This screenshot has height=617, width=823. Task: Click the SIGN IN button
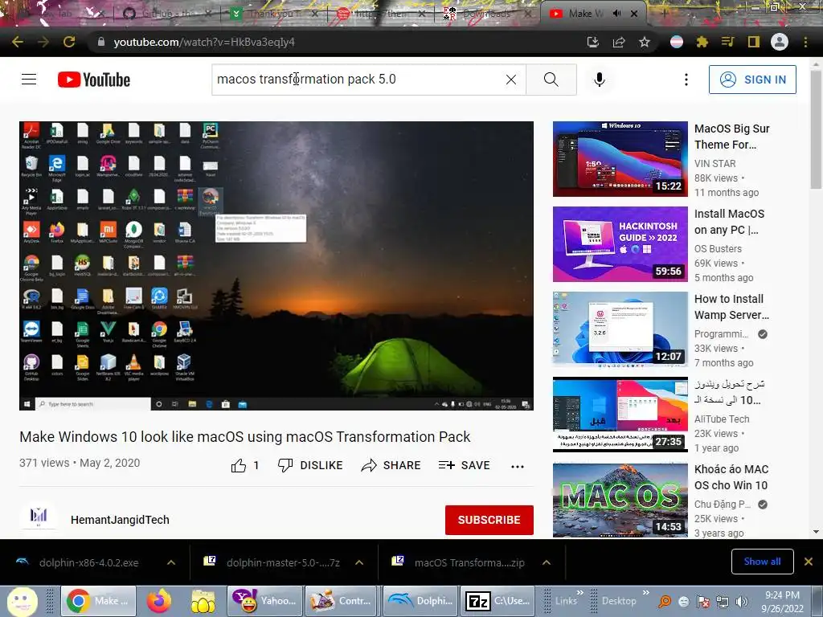point(752,80)
